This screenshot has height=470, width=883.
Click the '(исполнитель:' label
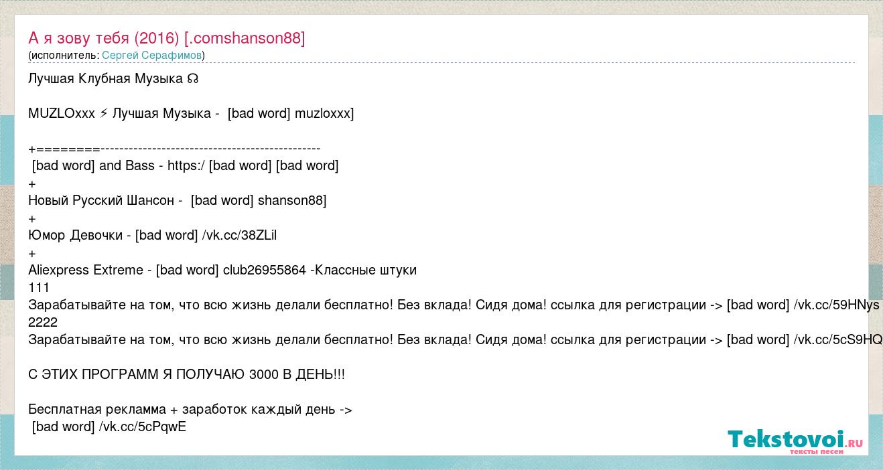tap(64, 55)
